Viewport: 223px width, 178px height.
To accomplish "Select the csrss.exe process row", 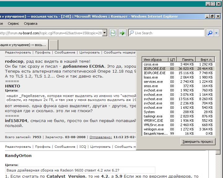I will click(178, 64).
